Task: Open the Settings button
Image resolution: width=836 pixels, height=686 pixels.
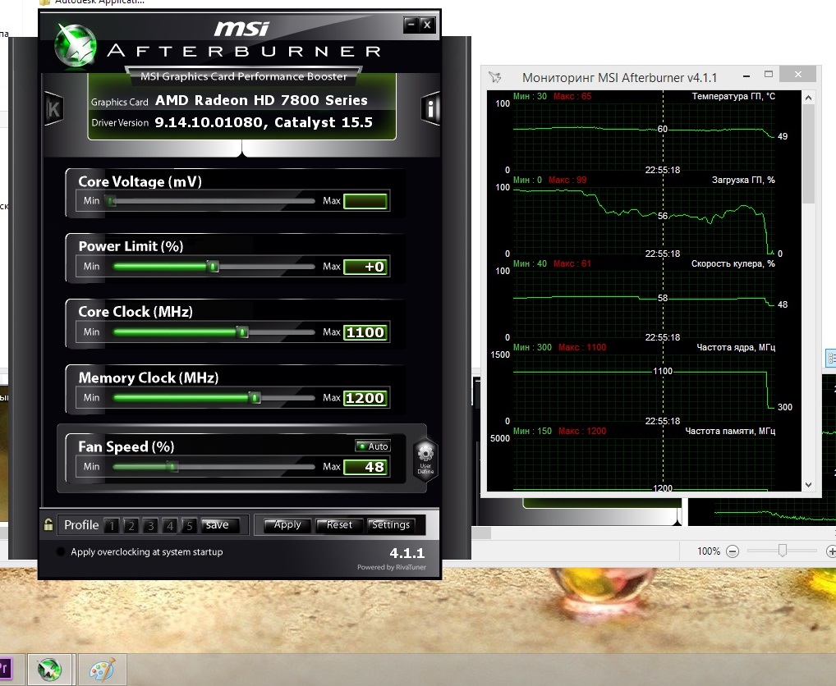Action: 391,525
